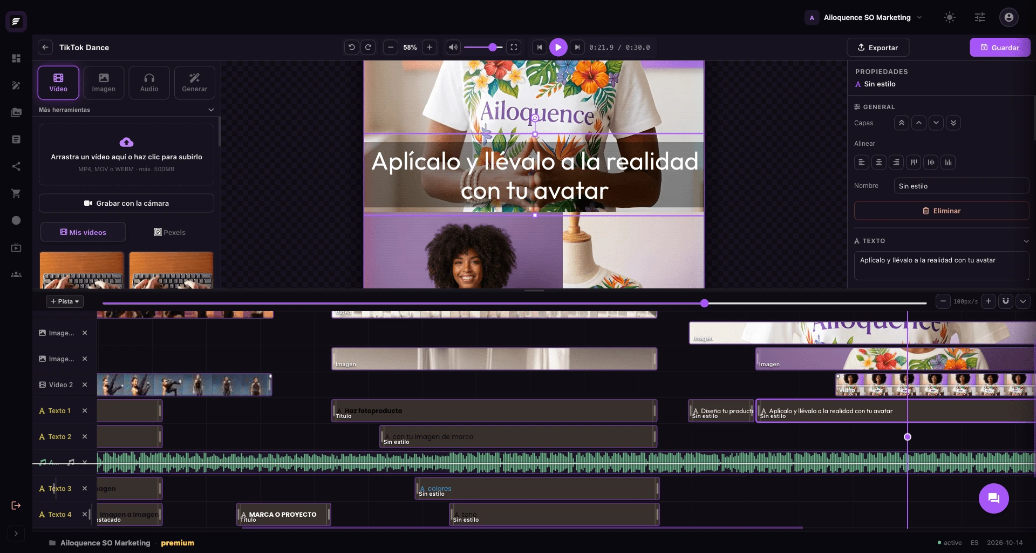Open the shopping cart sidebar icon
The height and width of the screenshot is (553, 1036).
click(16, 193)
